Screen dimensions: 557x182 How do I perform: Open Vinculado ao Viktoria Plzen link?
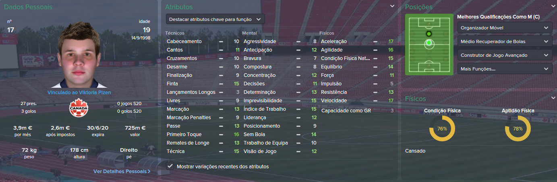pos(79,93)
